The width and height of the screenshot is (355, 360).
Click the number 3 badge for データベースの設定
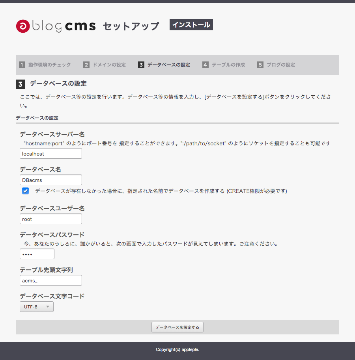click(x=141, y=65)
